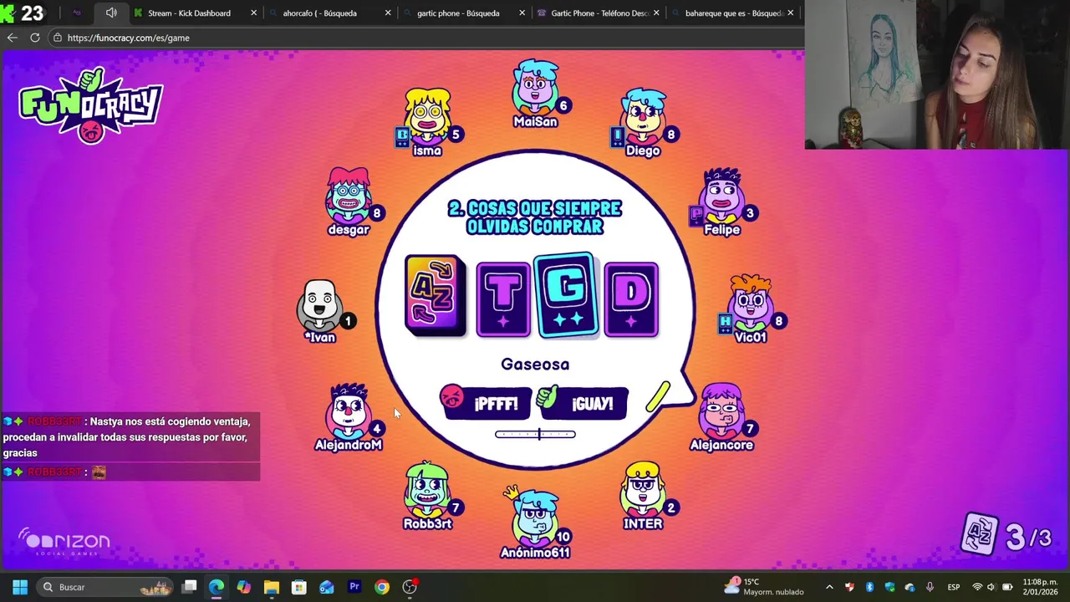1070x602 pixels.
Task: Click isma's yellow-haired avatar
Action: pos(428,115)
